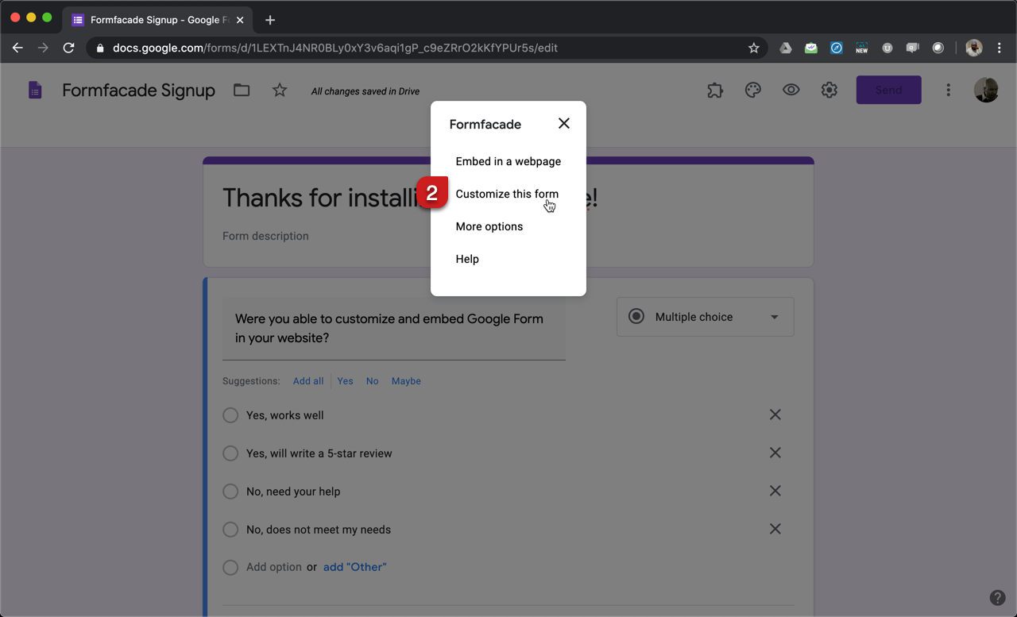
Task: Open the Add-ons puzzle piece icon
Action: click(714, 90)
